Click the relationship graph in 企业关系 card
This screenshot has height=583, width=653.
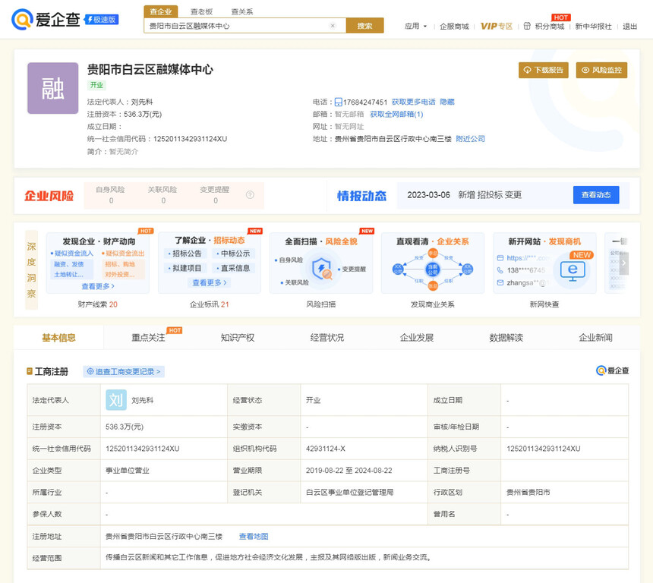click(x=432, y=269)
